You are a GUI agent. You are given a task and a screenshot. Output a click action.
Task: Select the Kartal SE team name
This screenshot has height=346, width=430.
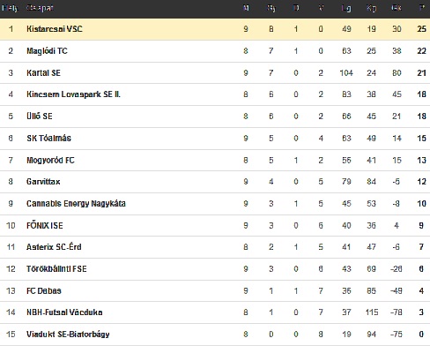(x=43, y=72)
